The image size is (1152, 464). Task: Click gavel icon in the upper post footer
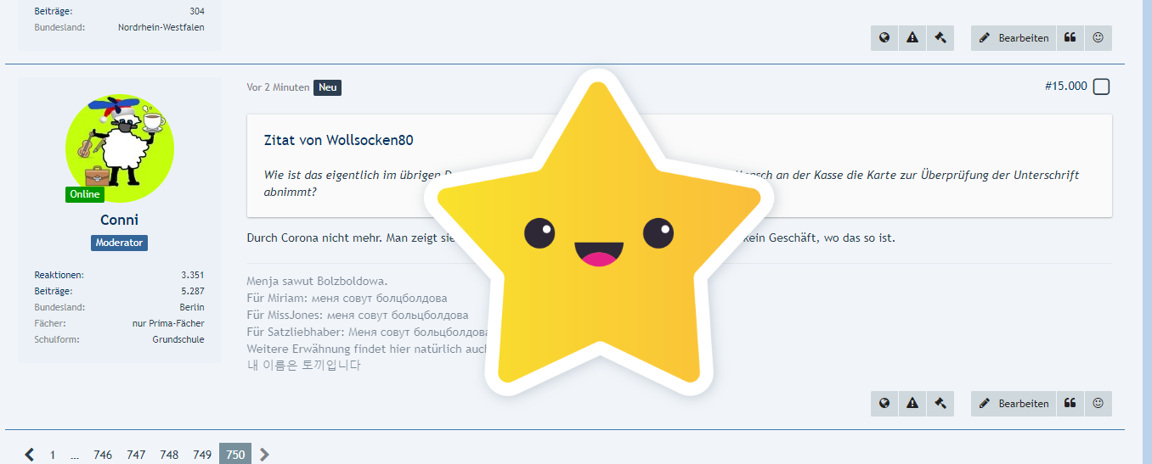pyautogui.click(x=940, y=37)
